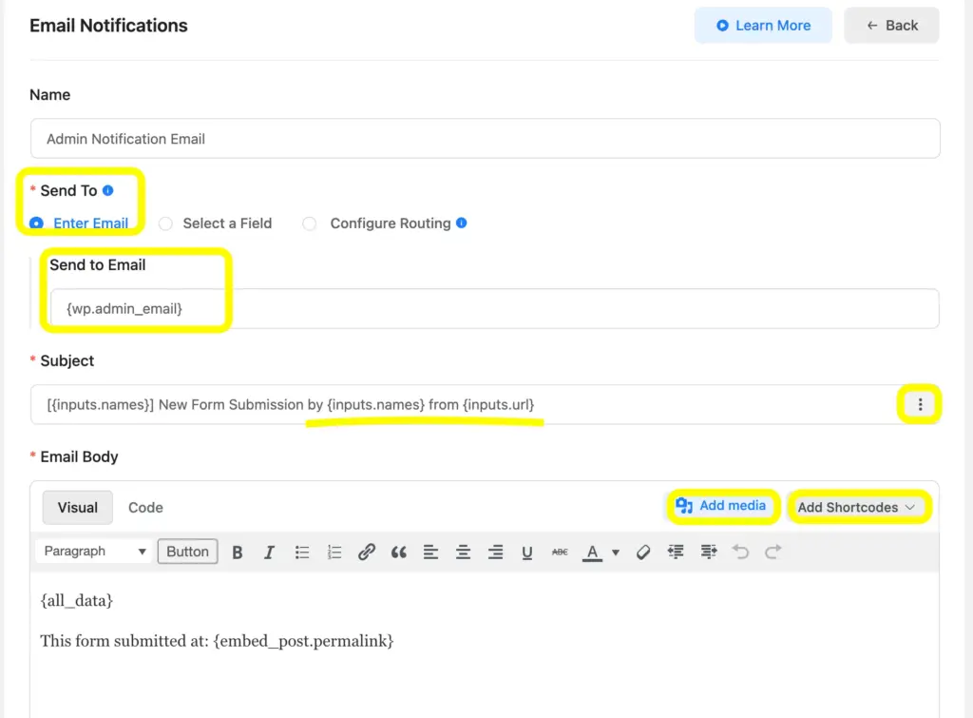Clear formatting with the eraser icon

point(643,552)
